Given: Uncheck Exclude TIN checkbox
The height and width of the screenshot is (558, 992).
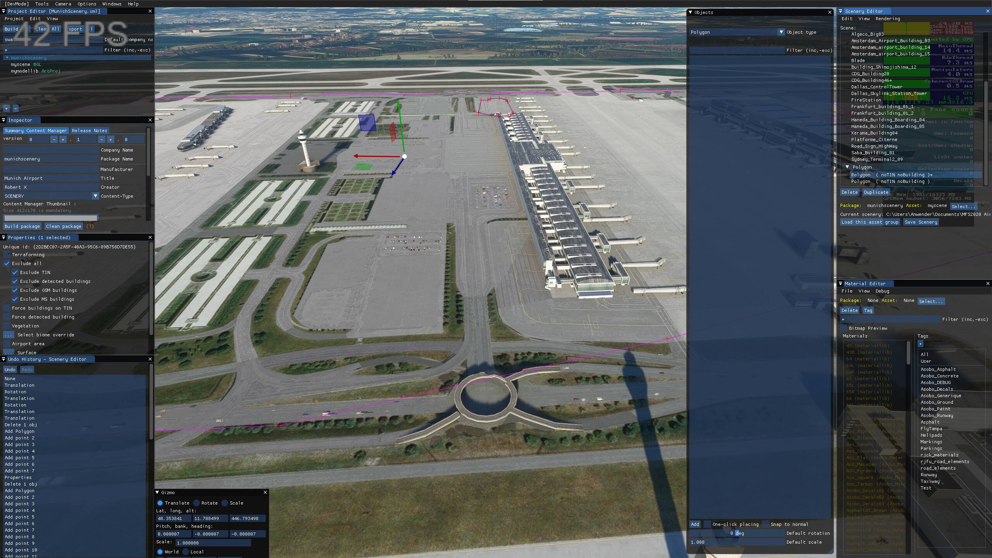Looking at the screenshot, I should tap(15, 272).
